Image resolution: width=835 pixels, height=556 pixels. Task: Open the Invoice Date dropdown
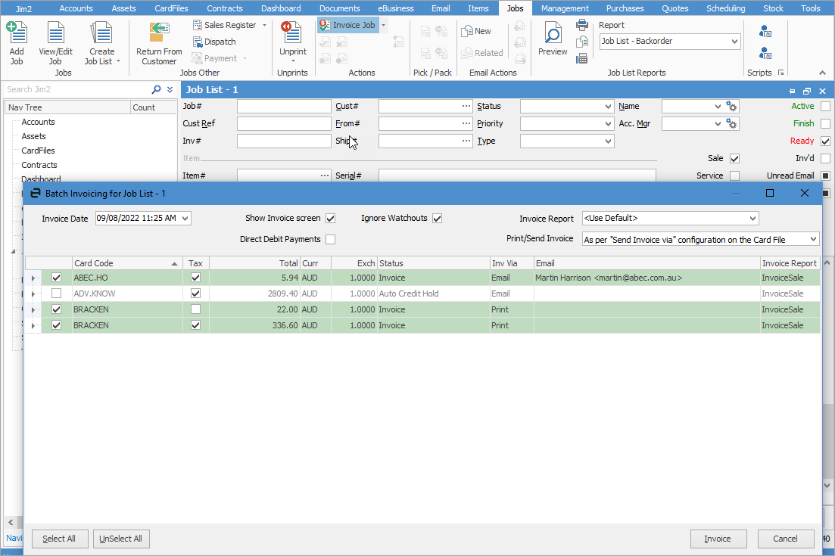coord(186,219)
